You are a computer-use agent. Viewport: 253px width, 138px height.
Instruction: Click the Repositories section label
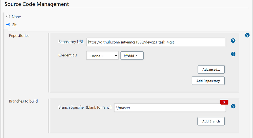pos(19,35)
